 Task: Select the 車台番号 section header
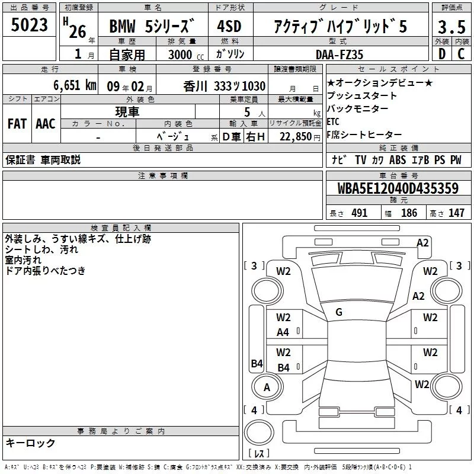click(399, 175)
